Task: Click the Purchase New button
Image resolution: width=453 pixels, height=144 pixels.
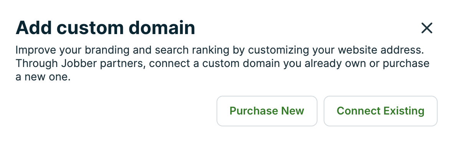Action: click(x=267, y=111)
